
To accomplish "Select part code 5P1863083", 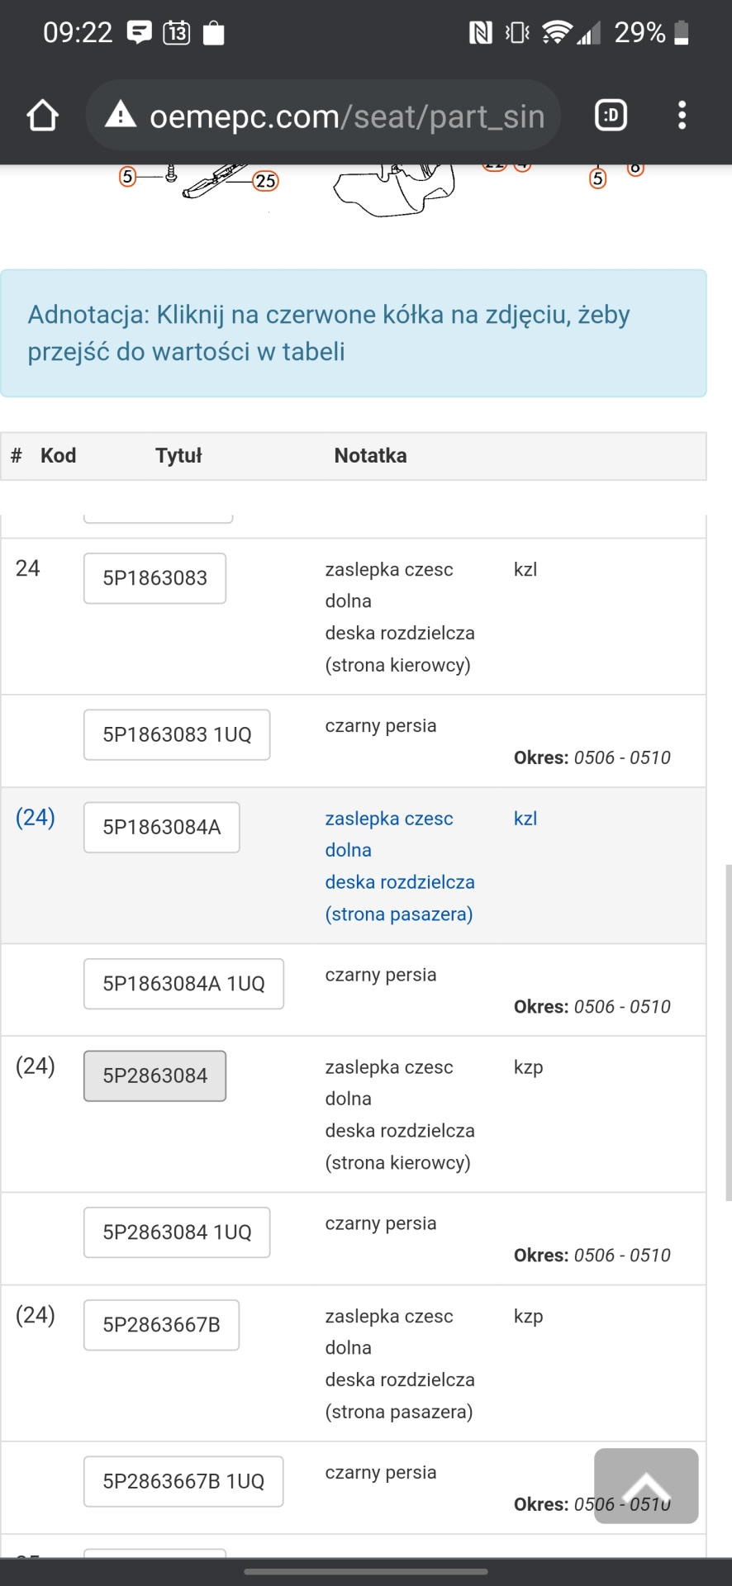I will [154, 578].
